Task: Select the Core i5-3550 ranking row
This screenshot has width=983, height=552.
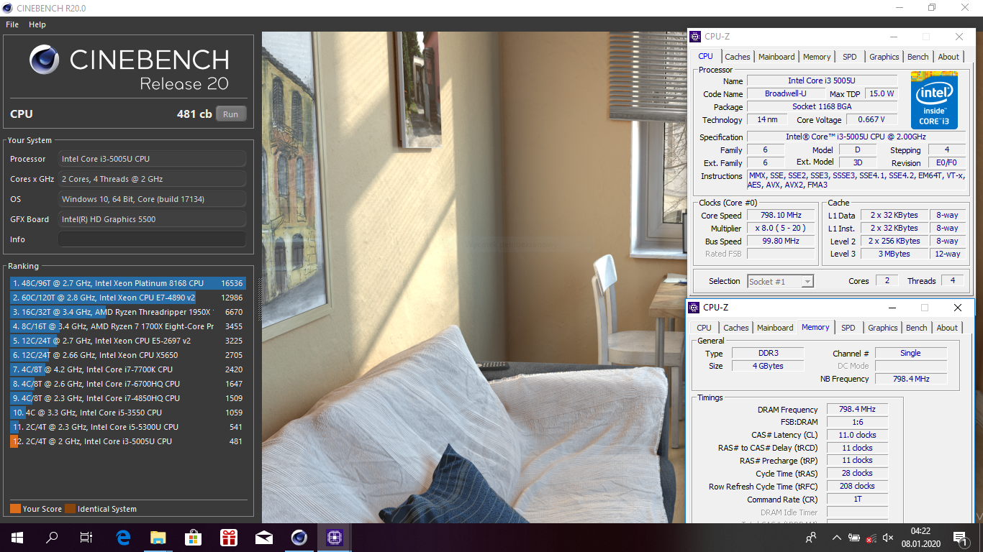Action: (x=128, y=413)
